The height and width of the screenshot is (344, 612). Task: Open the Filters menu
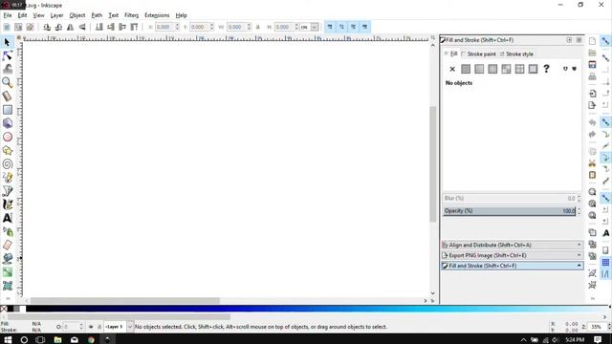tap(131, 15)
